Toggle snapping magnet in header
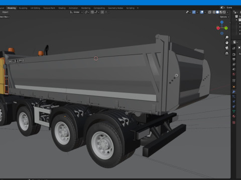The width and height of the screenshot is (241, 180). (92, 12)
